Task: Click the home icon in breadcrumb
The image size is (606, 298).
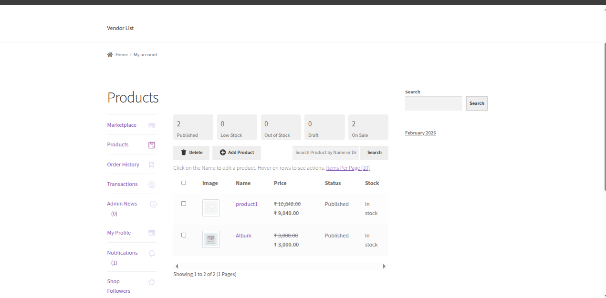Action: click(110, 55)
